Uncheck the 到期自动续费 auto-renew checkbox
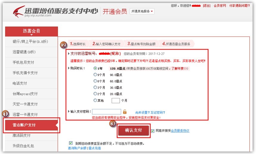Screen dimensions: 256x154 tap(71, 143)
